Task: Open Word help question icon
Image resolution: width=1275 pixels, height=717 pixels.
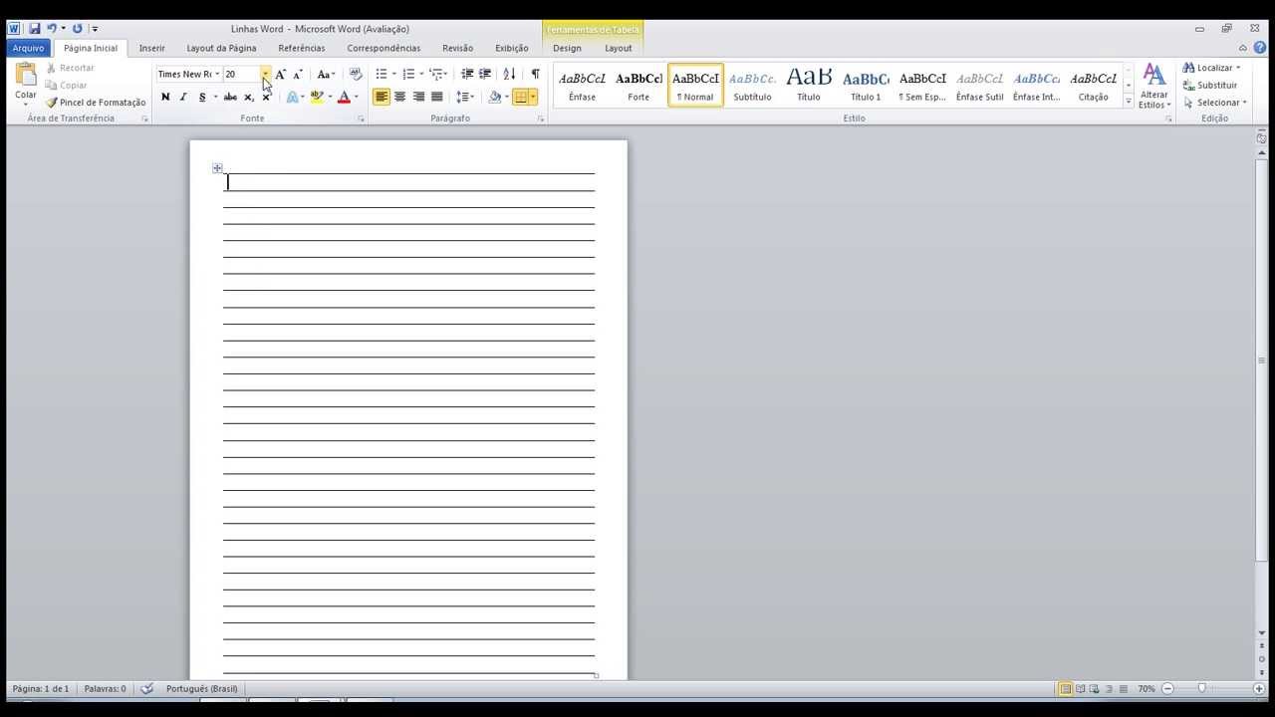Action: pos(1260,48)
